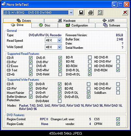
Task: Click the RPC II region control value
Action: click(44, 119)
